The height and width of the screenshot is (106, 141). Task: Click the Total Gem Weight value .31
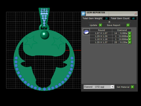[106, 19]
